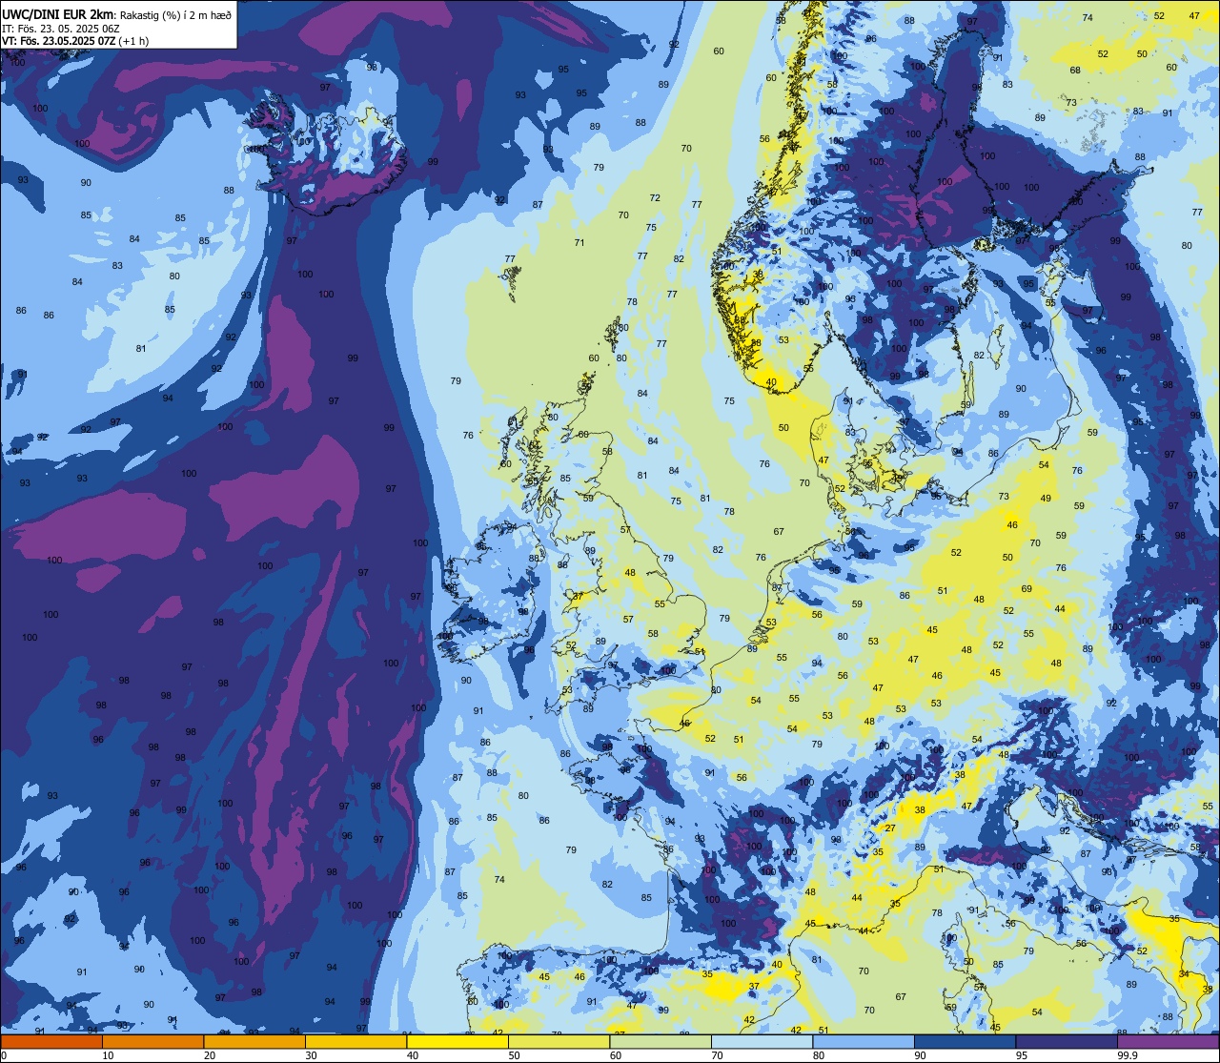Click the title "UWC/DINI EUR 2km"
Screen dimensions: 1220x1063
pyautogui.click(x=57, y=13)
